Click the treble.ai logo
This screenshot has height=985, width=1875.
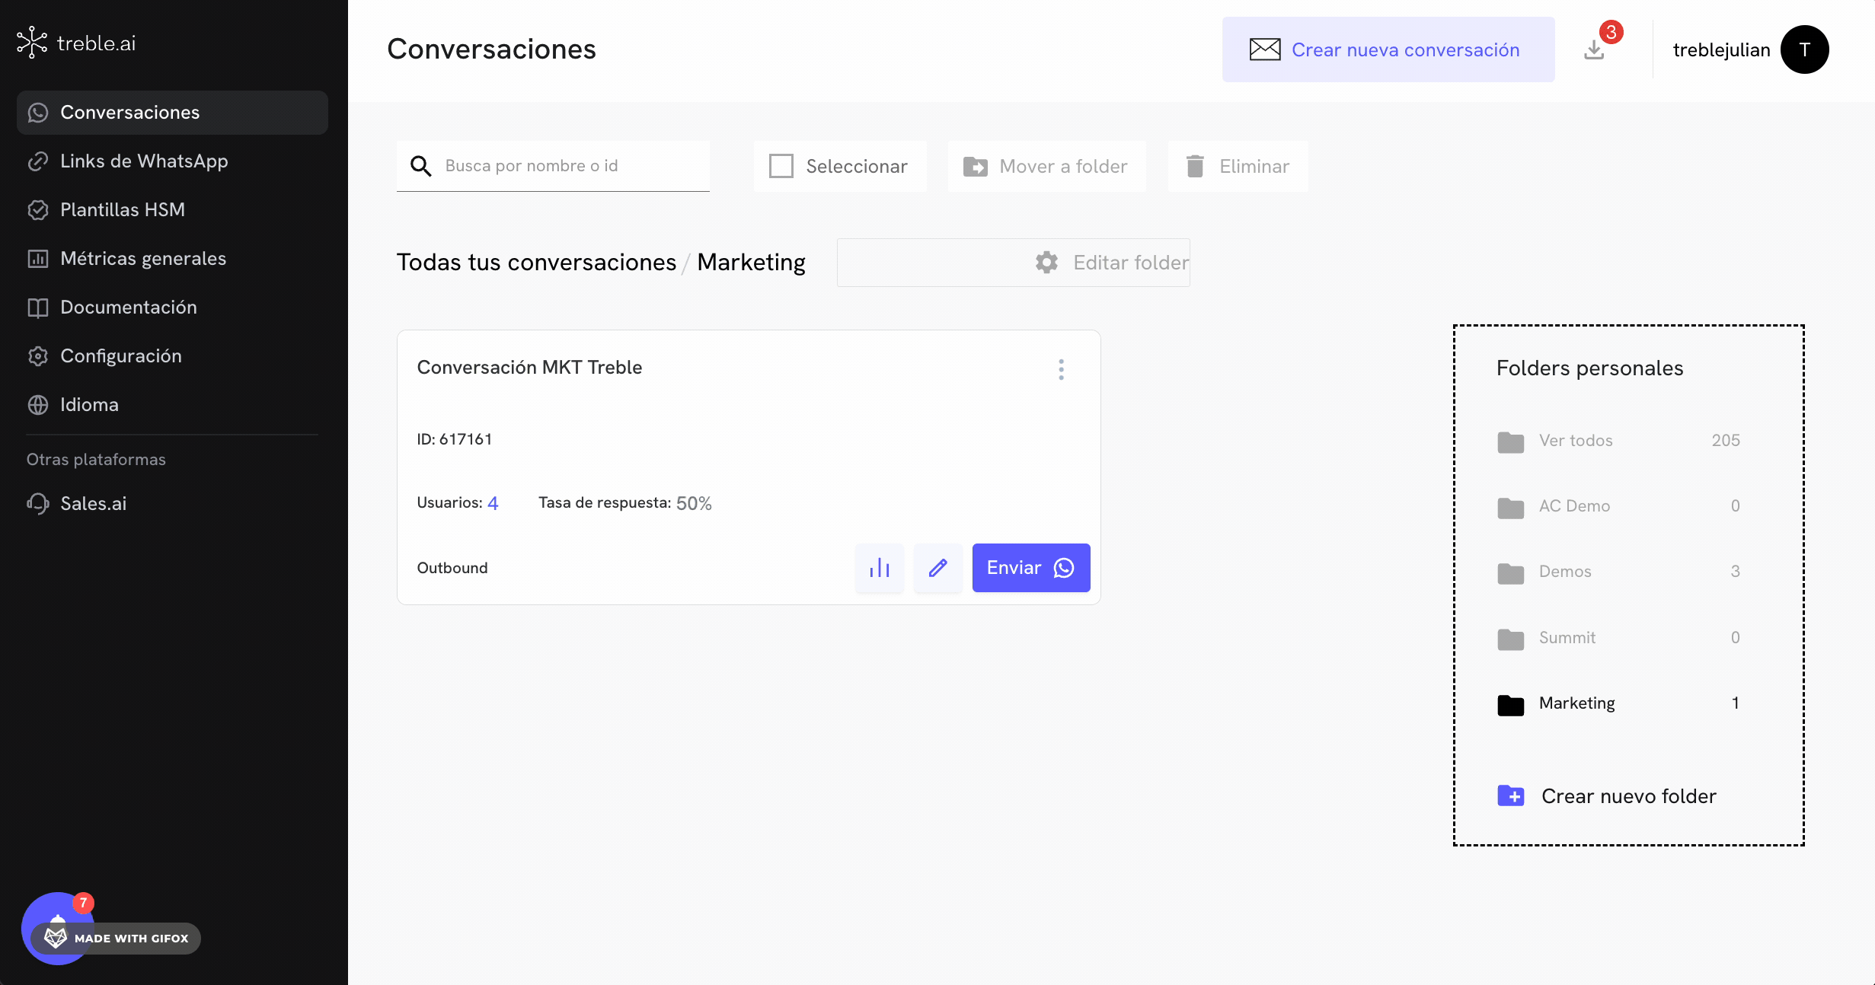76,43
